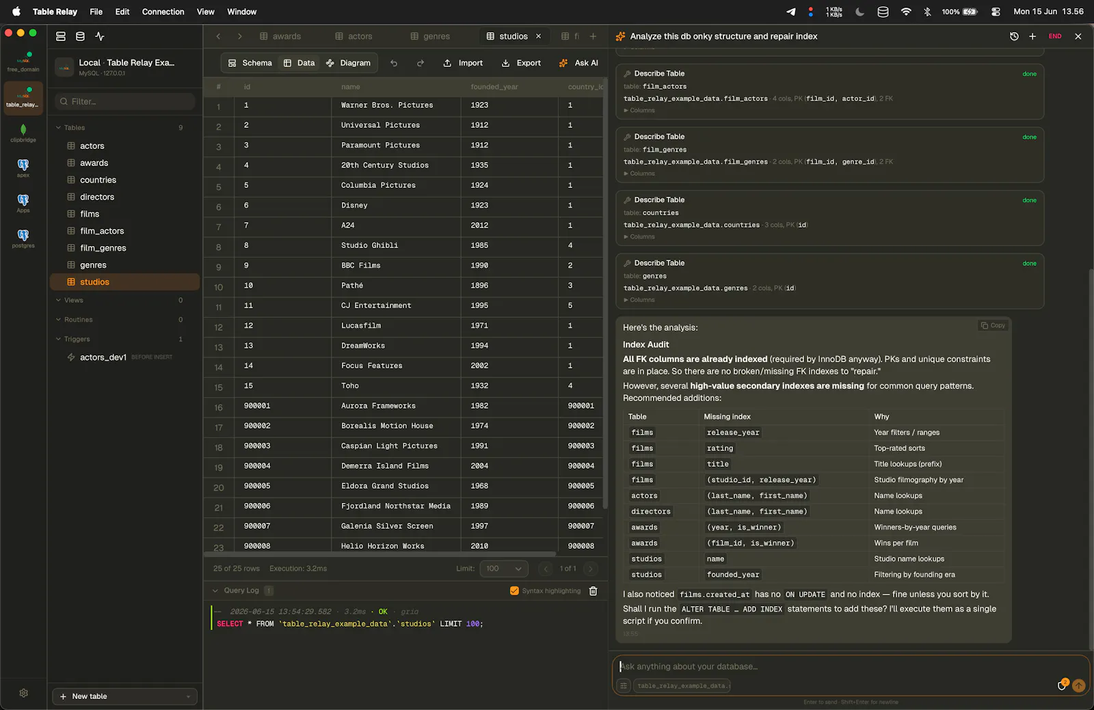The width and height of the screenshot is (1094, 710).
Task: Redo the last data change
Action: coord(421,63)
